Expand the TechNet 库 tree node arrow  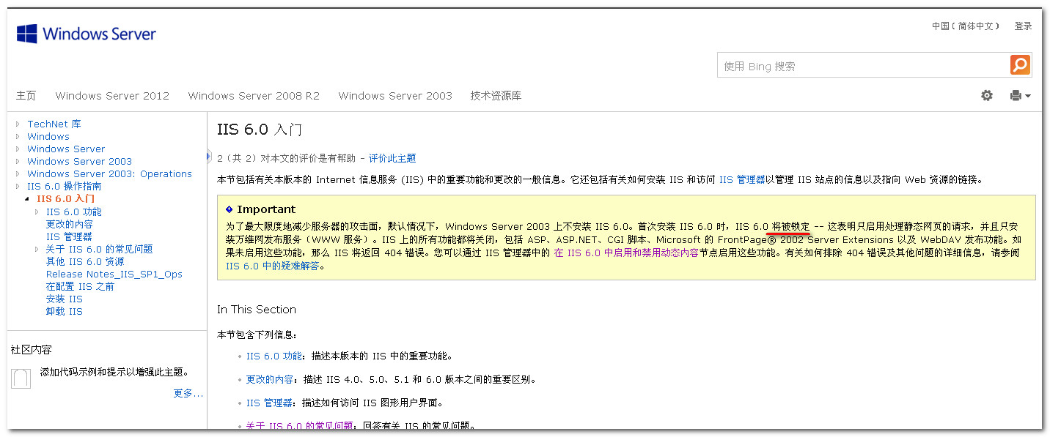[18, 124]
